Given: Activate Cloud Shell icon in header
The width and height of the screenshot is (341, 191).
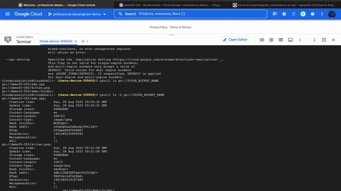Looking at the screenshot, I should (294, 14).
